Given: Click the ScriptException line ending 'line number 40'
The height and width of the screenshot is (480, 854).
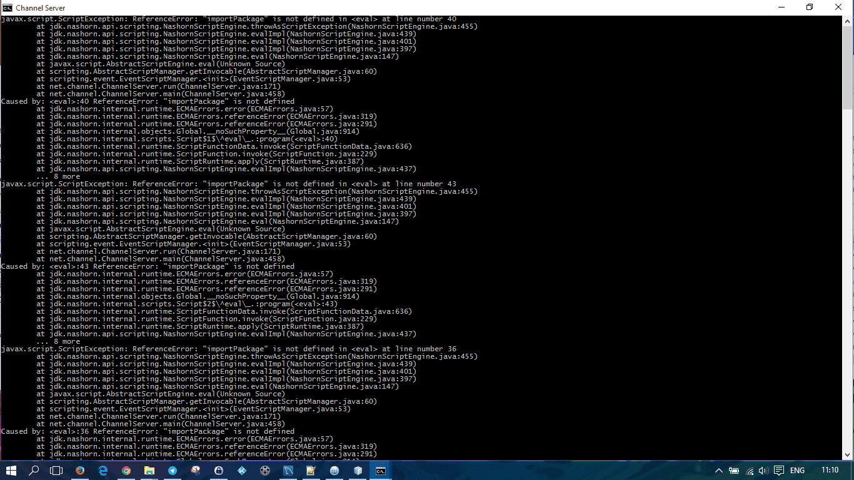Looking at the screenshot, I should (x=229, y=19).
